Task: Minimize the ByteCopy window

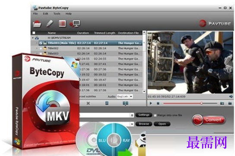Action: 220,8
